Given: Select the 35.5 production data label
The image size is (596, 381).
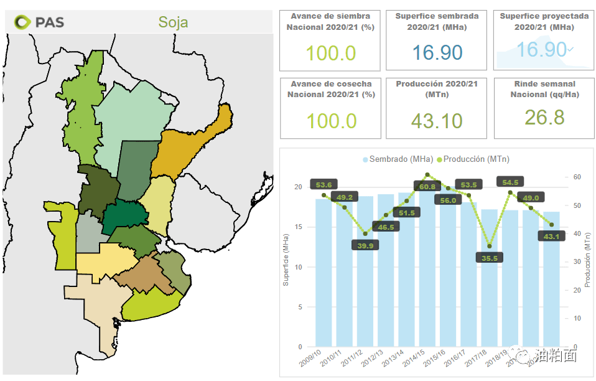Looking at the screenshot, I should 489,258.
